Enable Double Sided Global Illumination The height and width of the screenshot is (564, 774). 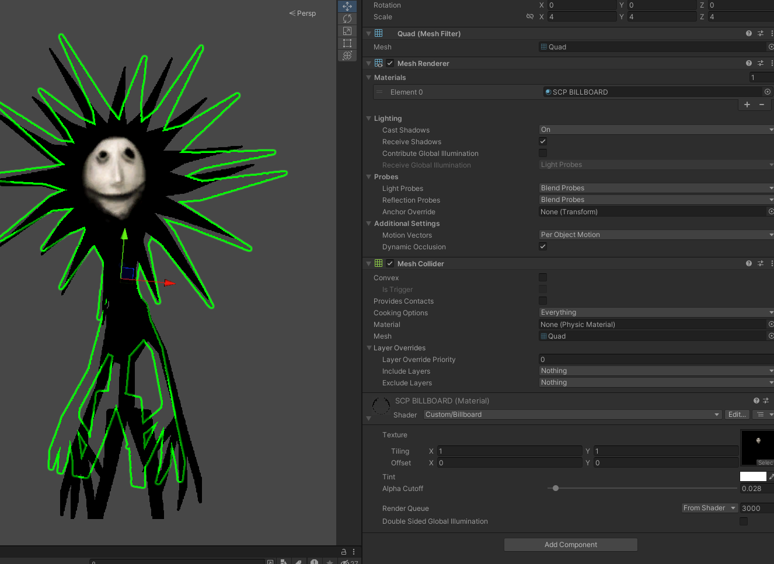744,521
